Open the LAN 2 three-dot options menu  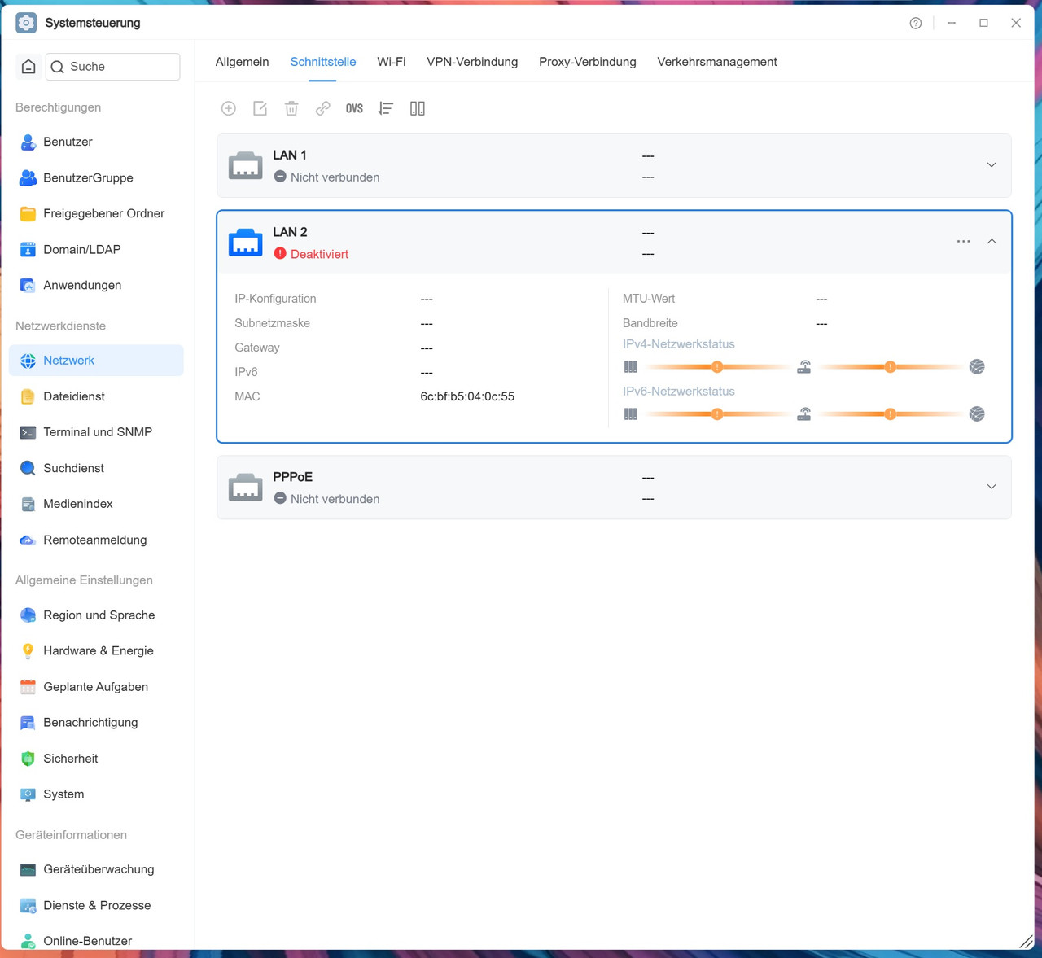(964, 242)
